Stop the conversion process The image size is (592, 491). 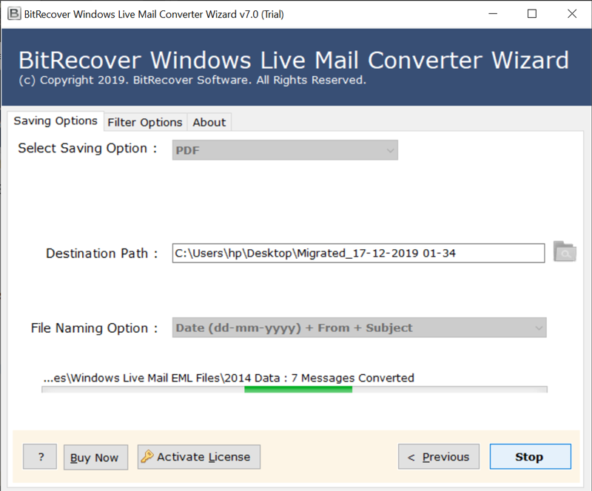(x=531, y=457)
